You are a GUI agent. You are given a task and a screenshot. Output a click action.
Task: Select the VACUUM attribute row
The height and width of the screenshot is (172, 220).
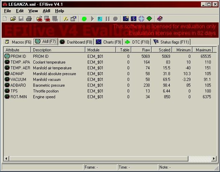(x=108, y=80)
